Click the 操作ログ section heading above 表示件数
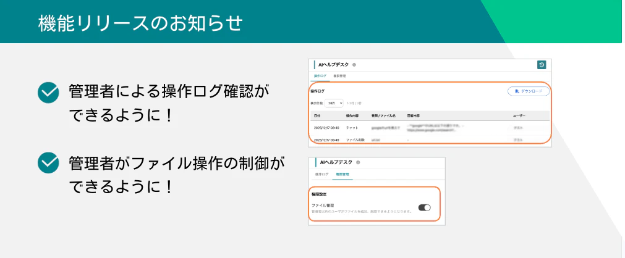The height and width of the screenshot is (258, 625). click(x=318, y=91)
